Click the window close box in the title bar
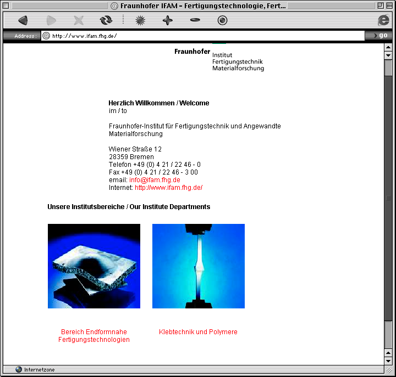This screenshot has width=396, height=377. pos(6,5)
